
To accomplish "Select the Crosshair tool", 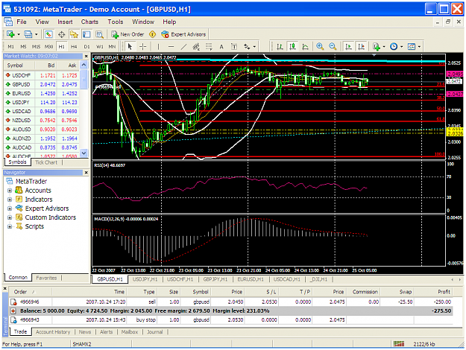I will tap(143, 47).
